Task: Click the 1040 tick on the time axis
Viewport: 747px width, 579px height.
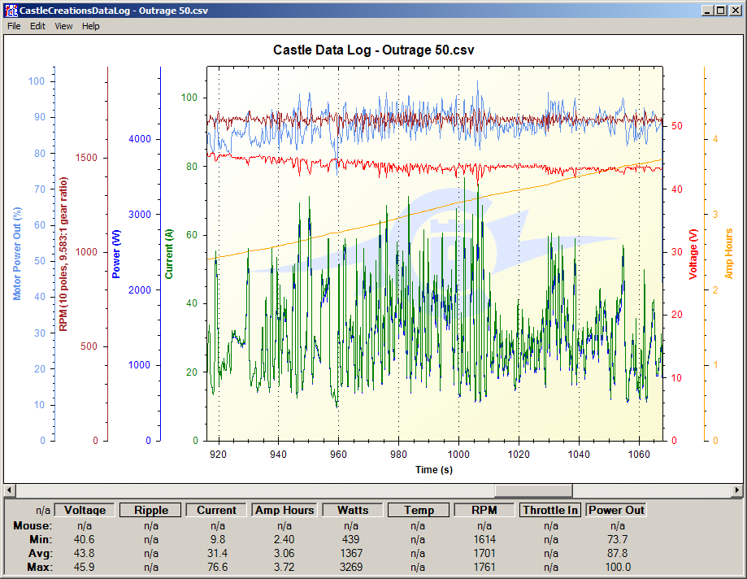Action: click(579, 454)
